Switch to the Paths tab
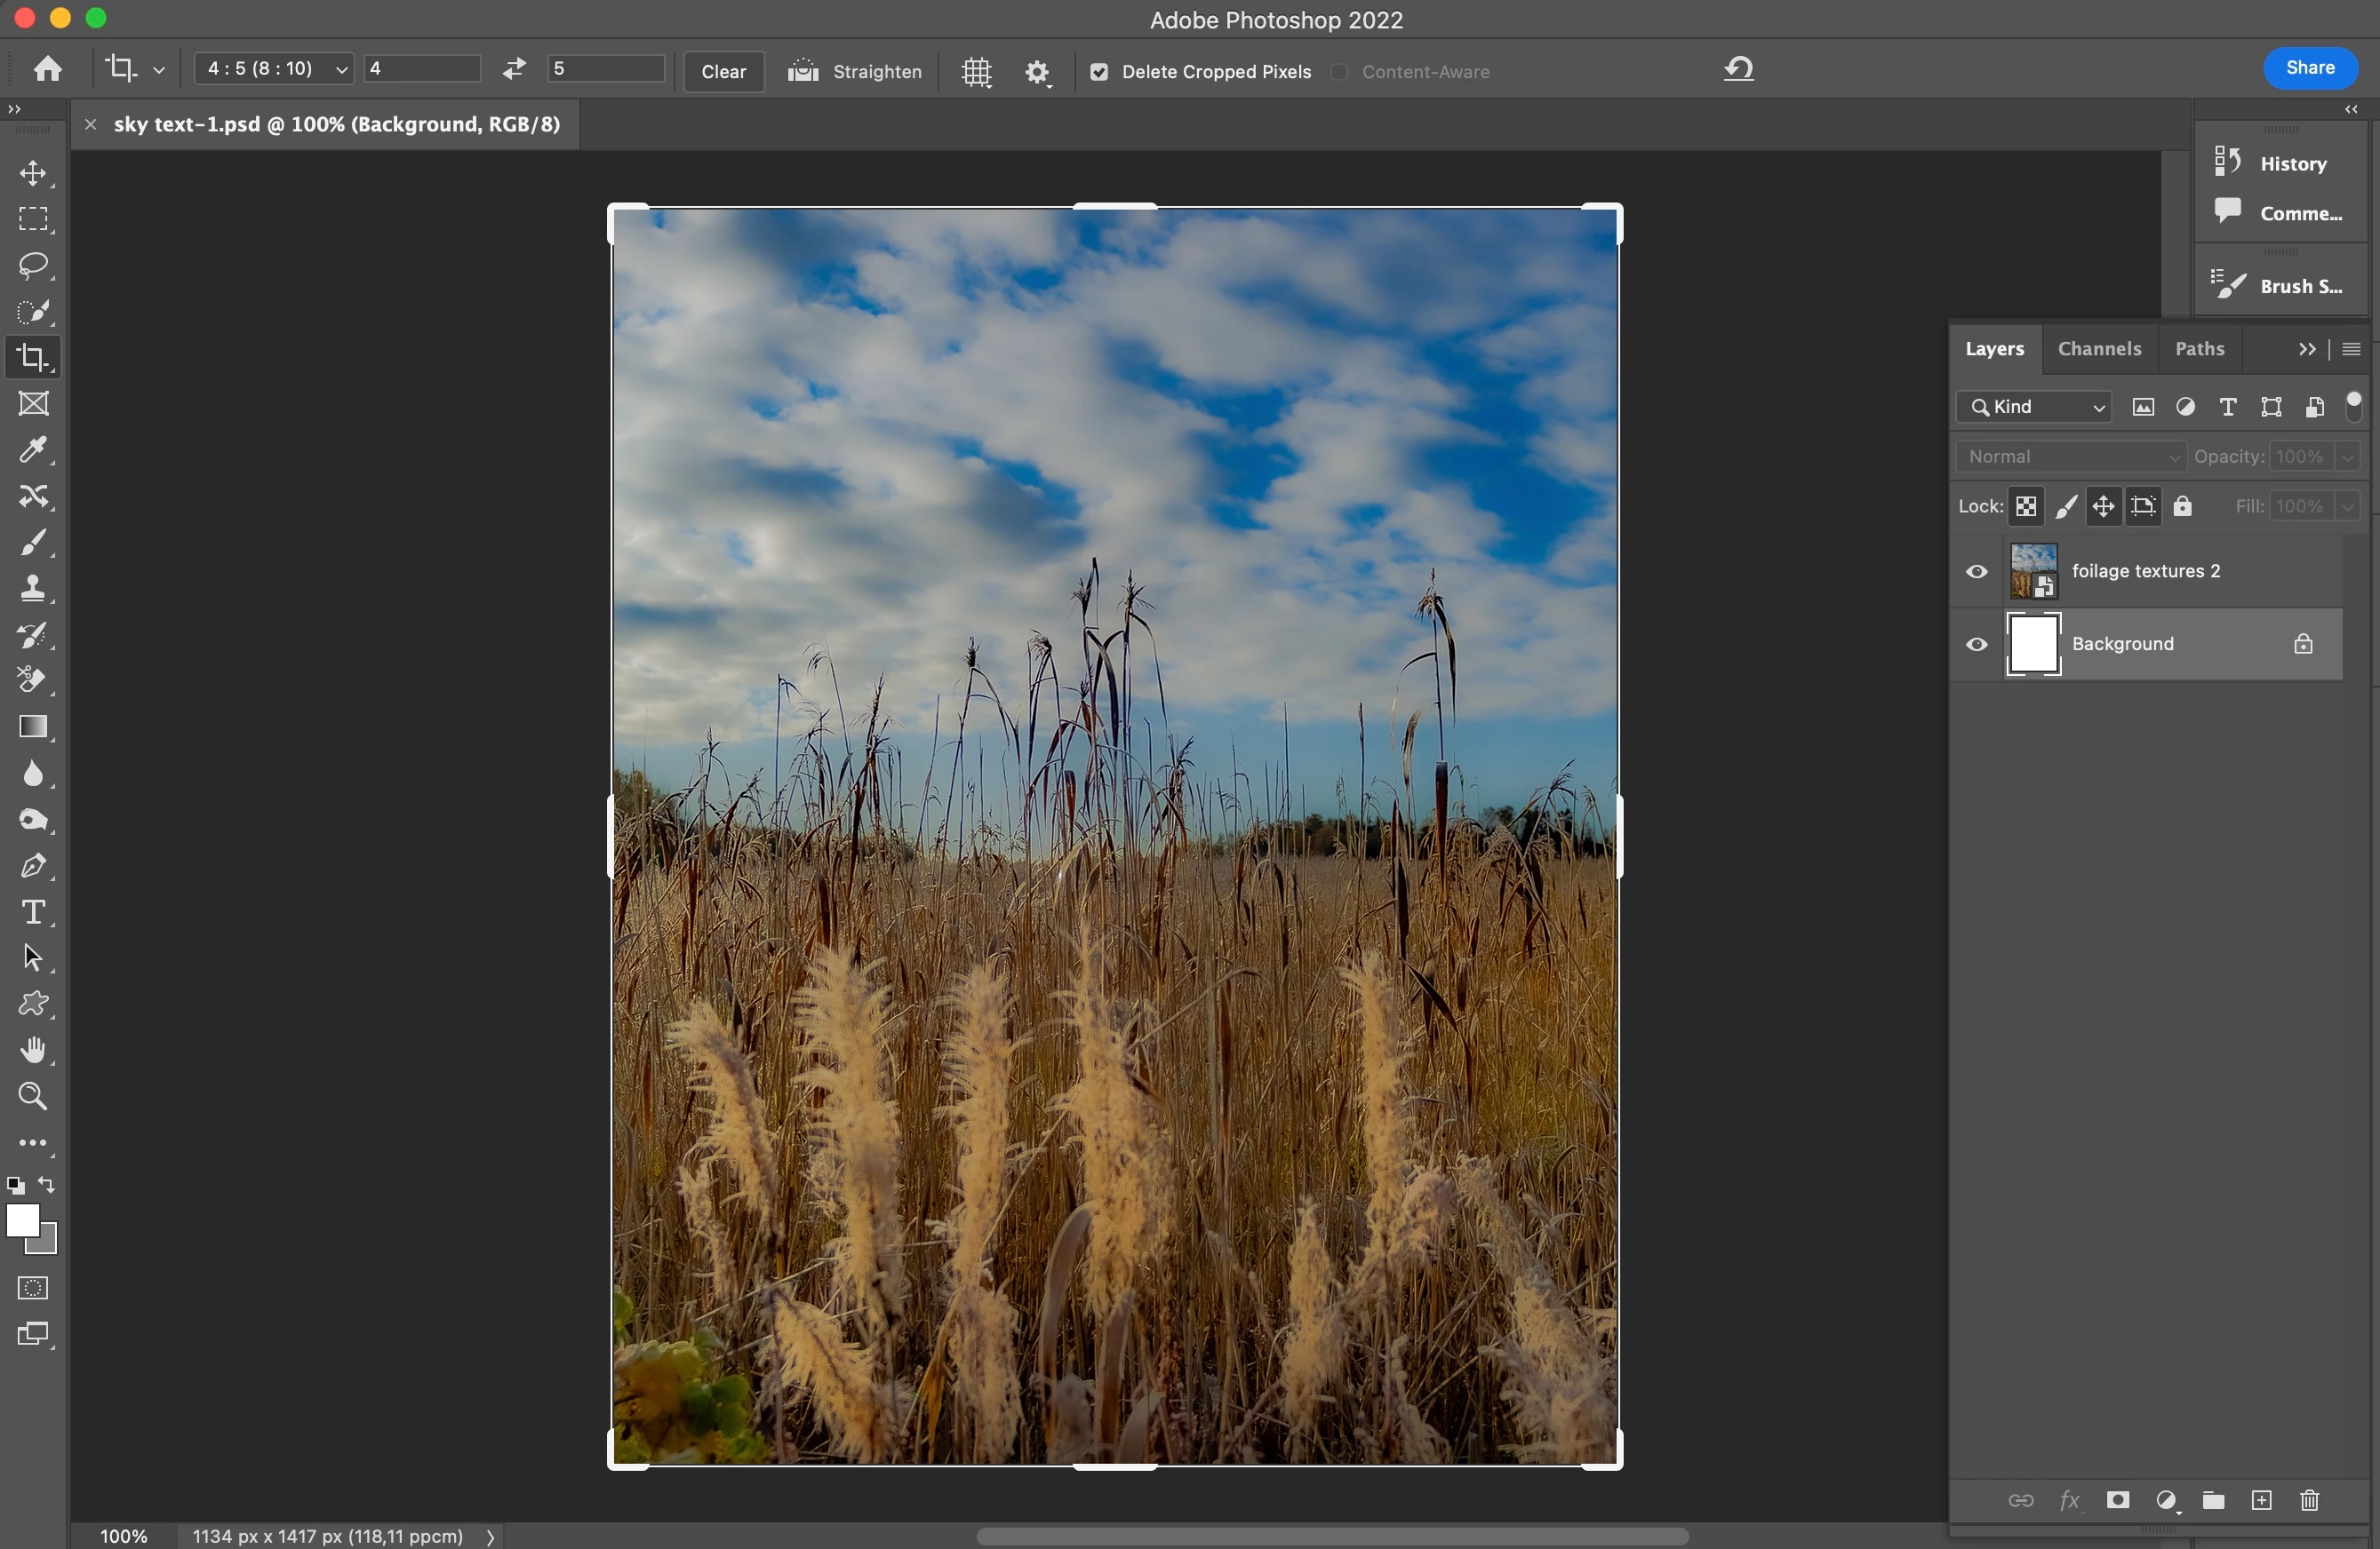The height and width of the screenshot is (1549, 2380). coord(2199,349)
